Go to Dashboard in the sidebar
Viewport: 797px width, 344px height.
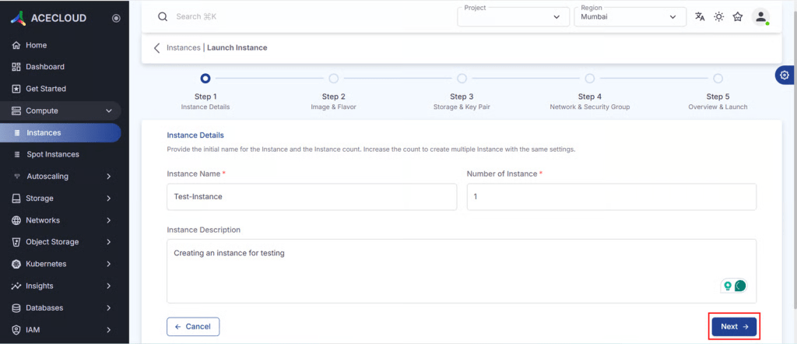44,67
